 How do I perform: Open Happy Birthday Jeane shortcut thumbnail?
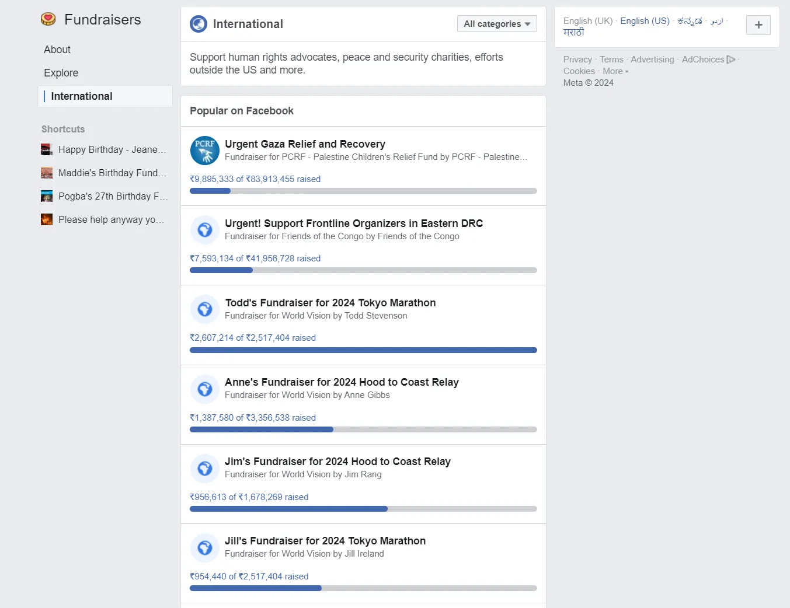47,149
